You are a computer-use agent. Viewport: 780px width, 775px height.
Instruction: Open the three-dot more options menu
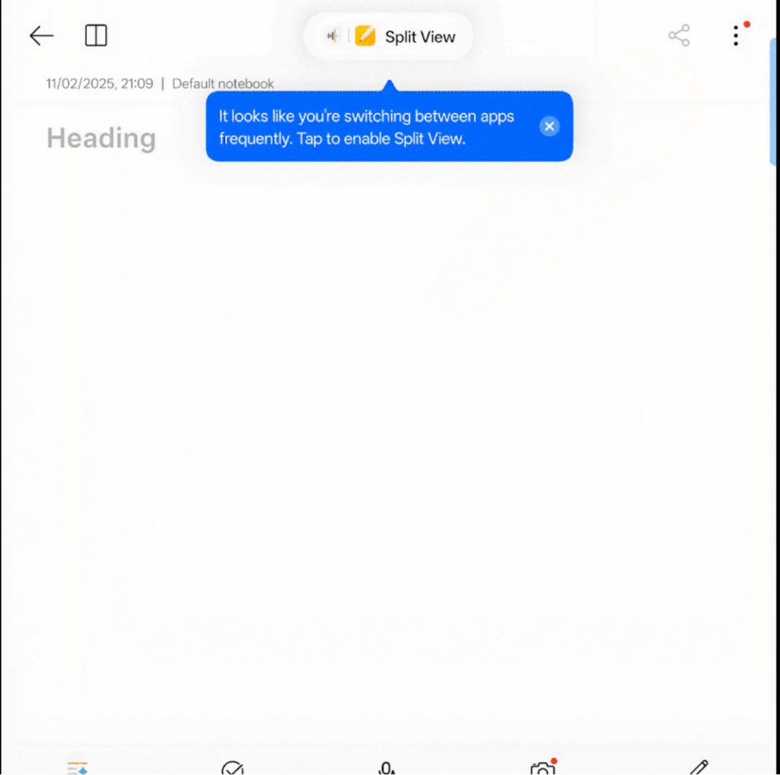pos(736,36)
